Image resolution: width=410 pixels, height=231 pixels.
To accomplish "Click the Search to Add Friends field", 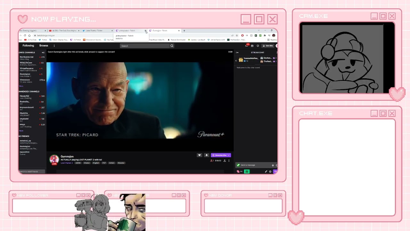I will coord(32,172).
